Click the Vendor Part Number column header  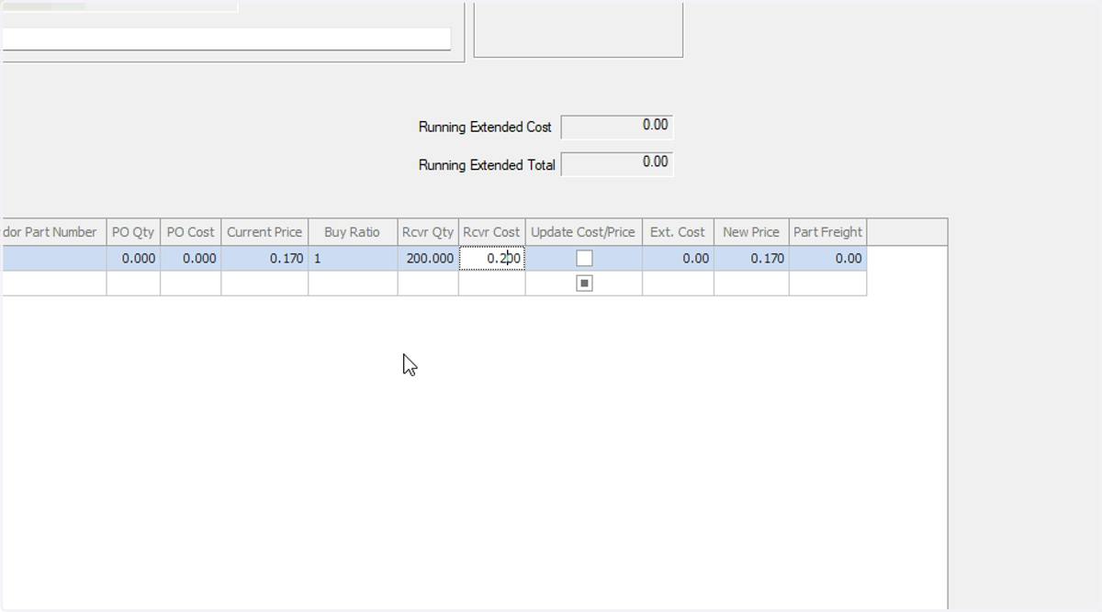[x=53, y=232]
